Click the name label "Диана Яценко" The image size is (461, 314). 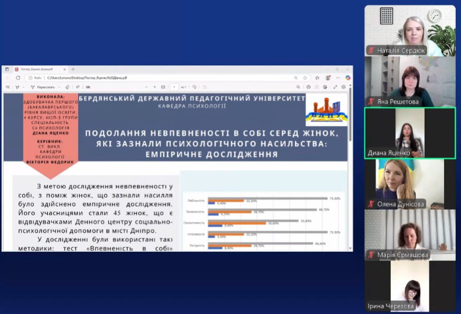(x=389, y=153)
